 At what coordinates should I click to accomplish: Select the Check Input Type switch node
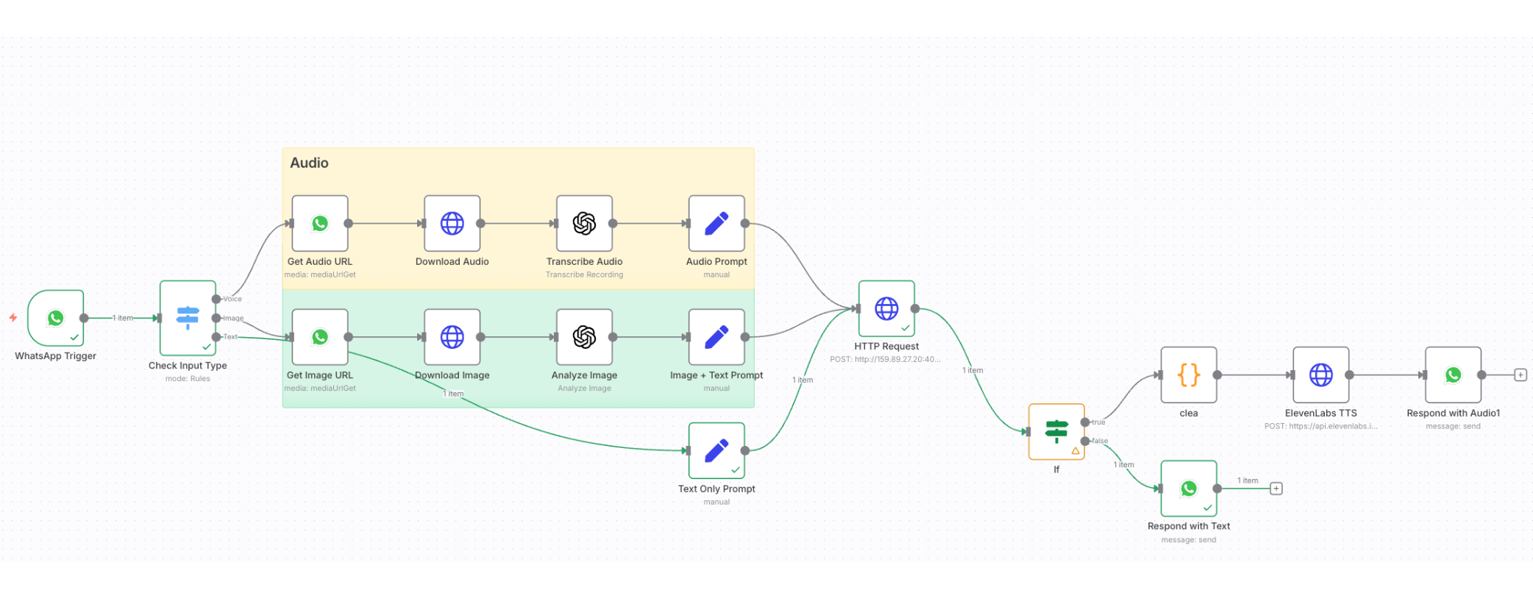click(188, 318)
